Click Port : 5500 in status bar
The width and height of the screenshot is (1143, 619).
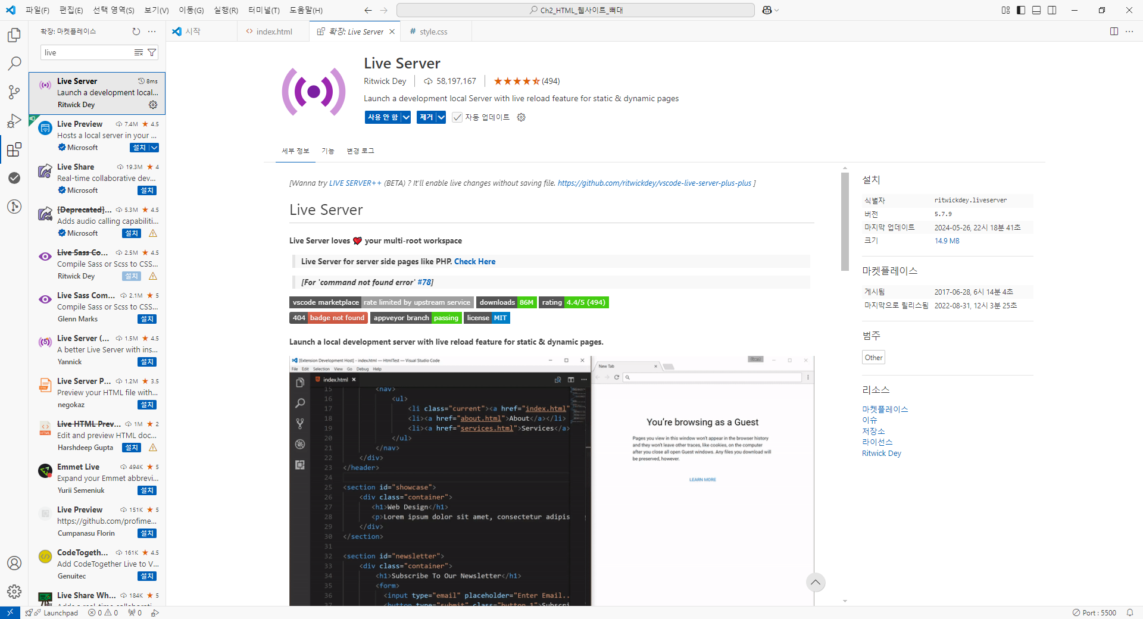tap(1094, 612)
